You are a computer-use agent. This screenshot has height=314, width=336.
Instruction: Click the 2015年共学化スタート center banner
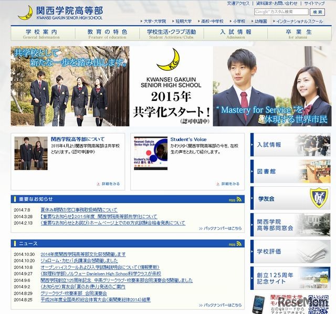pos(171,86)
